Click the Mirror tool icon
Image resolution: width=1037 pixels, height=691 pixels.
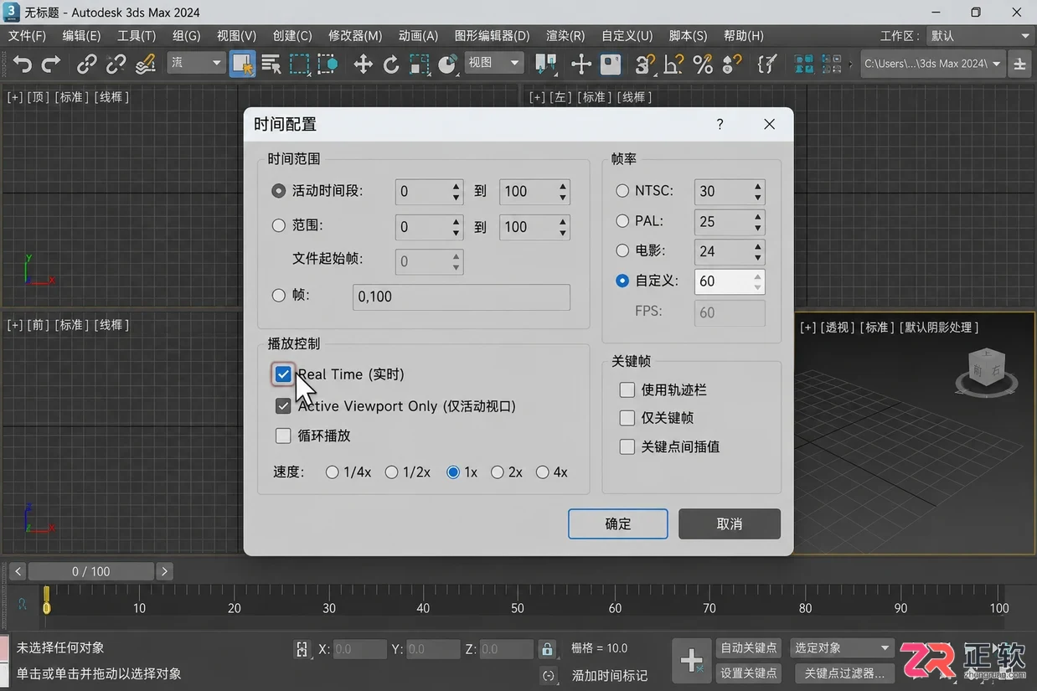[x=804, y=64]
